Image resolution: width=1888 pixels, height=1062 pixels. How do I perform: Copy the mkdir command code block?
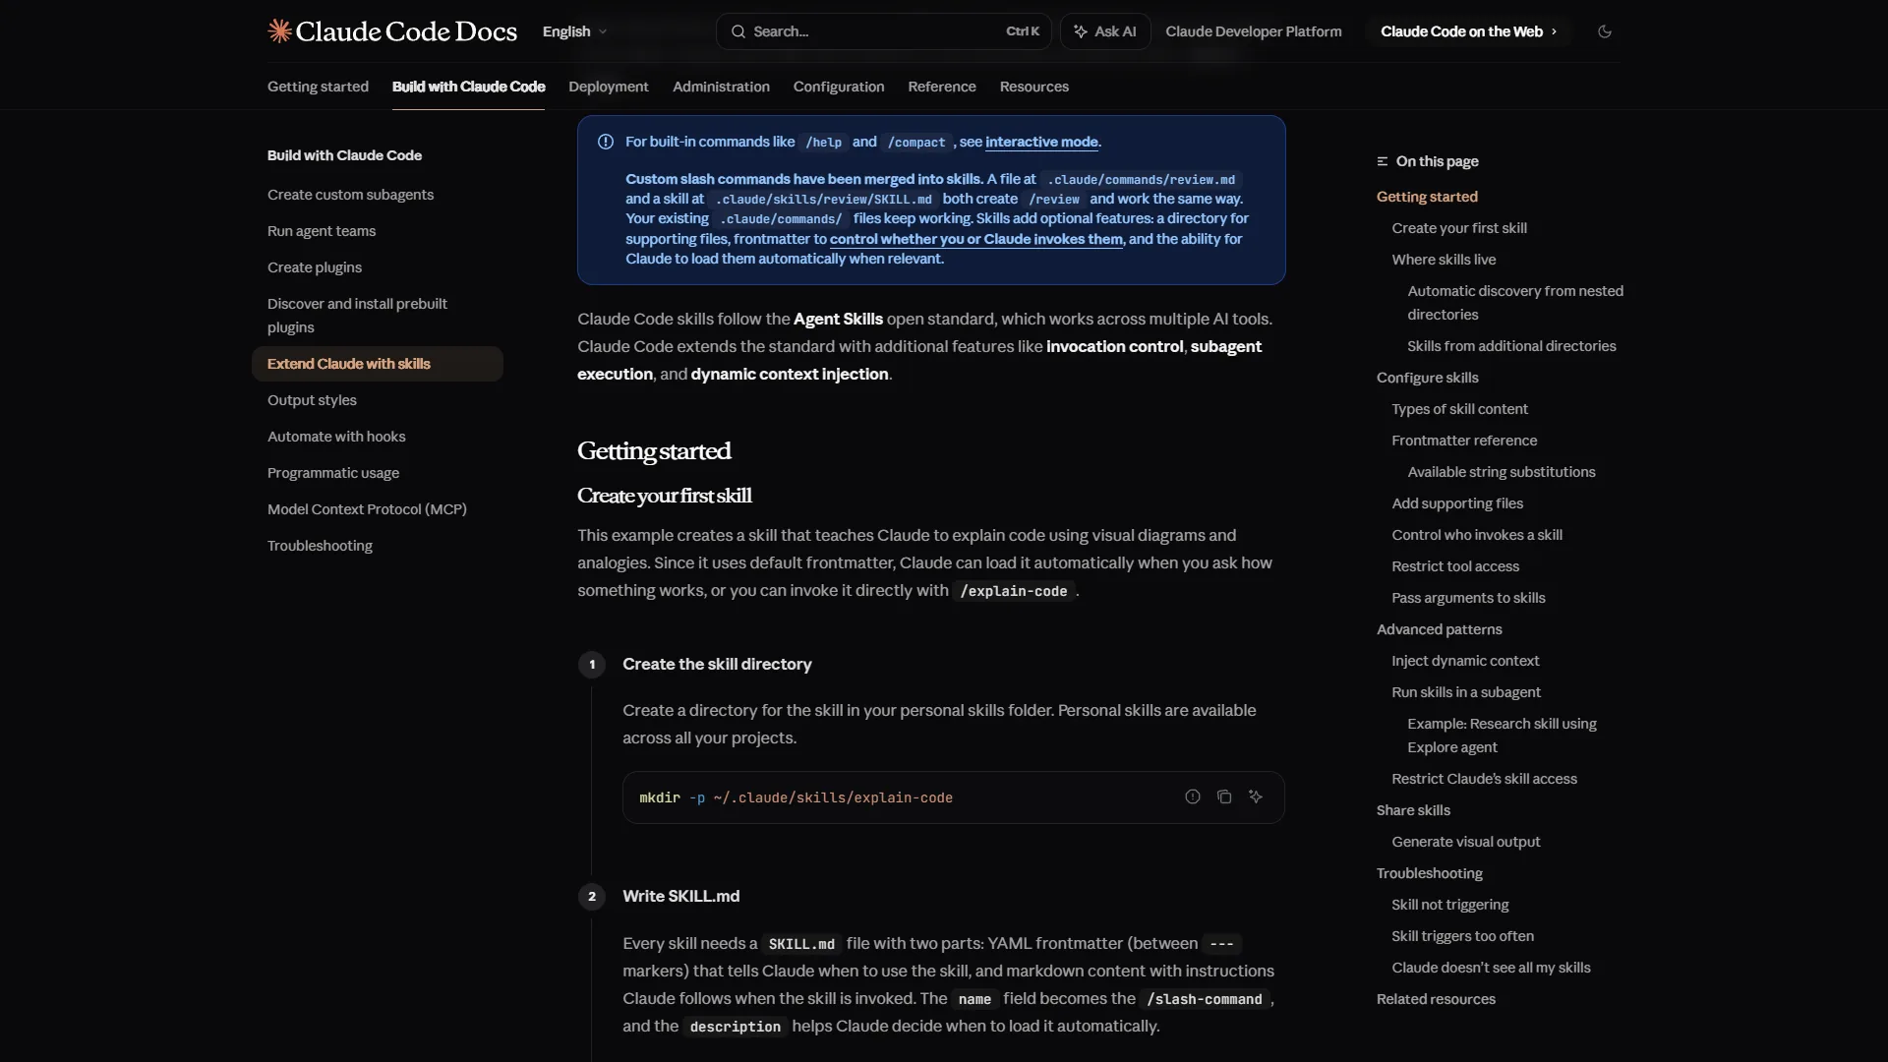coord(1224,797)
